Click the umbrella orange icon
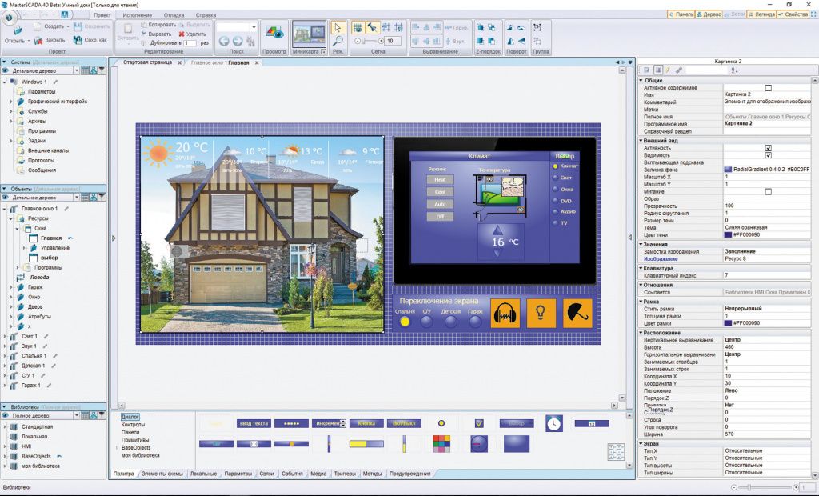 pos(577,313)
